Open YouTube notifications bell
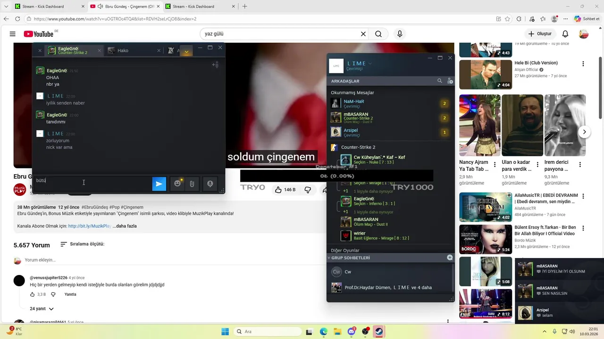604x339 pixels. [565, 34]
